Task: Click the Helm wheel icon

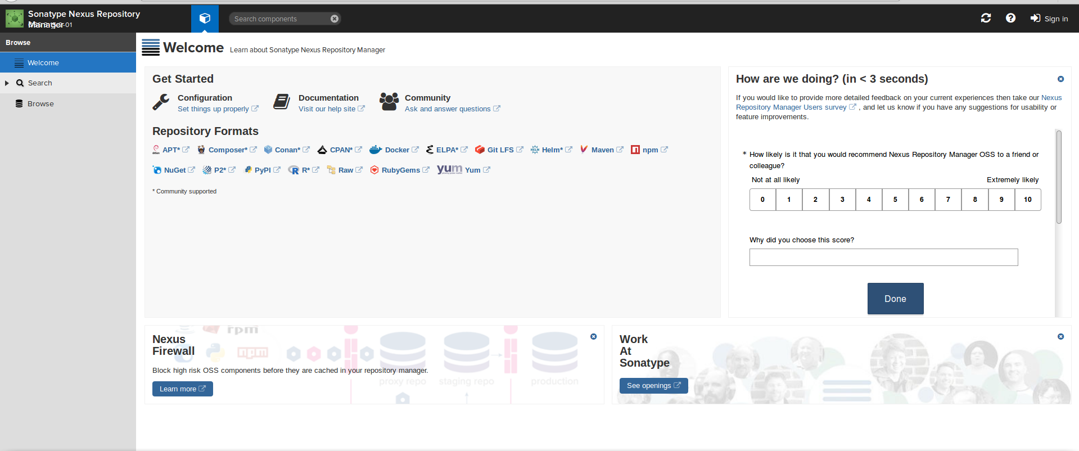Action: coord(535,150)
